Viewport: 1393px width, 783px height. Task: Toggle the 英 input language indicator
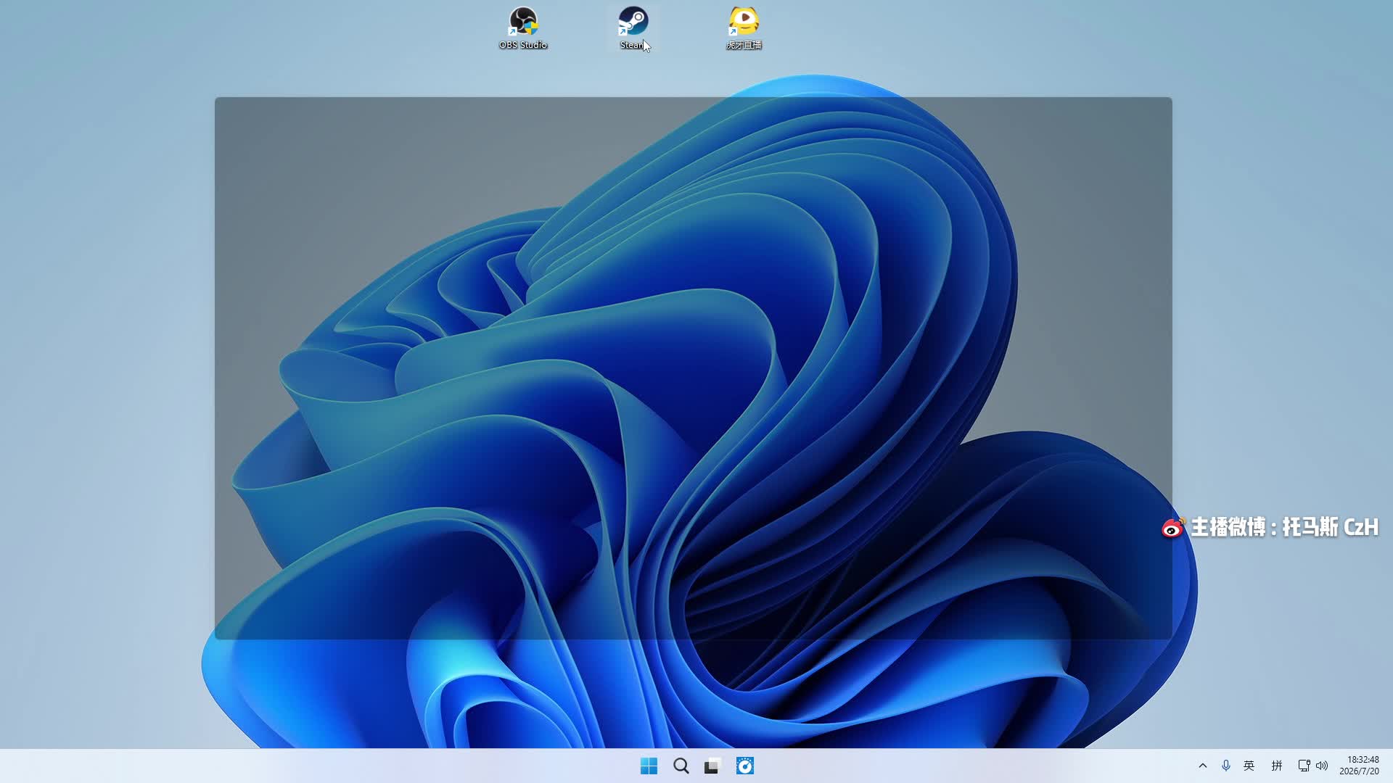[x=1249, y=766]
